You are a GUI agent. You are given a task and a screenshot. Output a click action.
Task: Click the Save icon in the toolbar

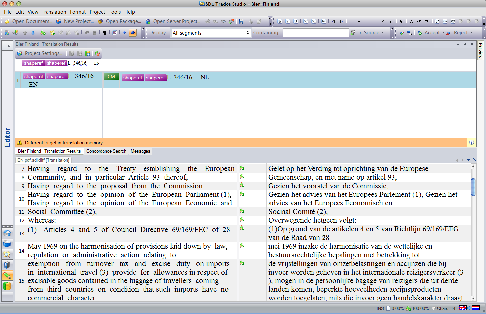click(x=241, y=21)
